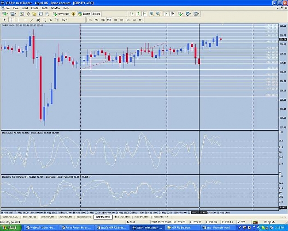This screenshot has height=231, width=288.
Task: Open the Window menu
Action: coord(55,8)
